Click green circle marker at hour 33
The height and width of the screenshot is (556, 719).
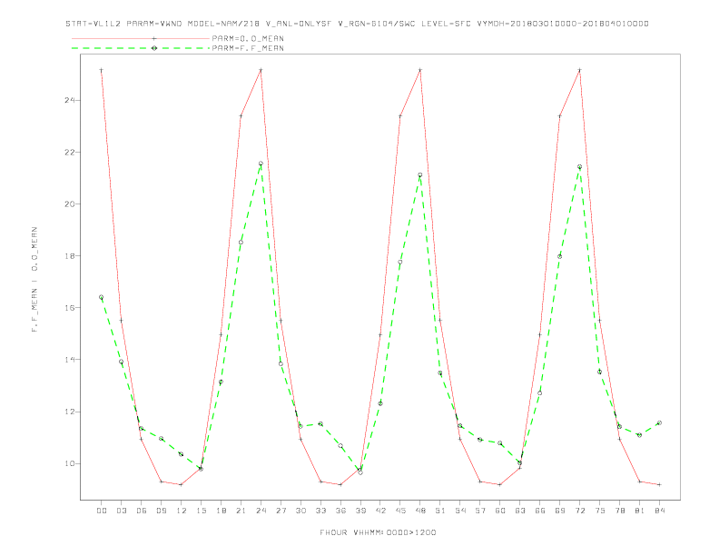click(320, 424)
